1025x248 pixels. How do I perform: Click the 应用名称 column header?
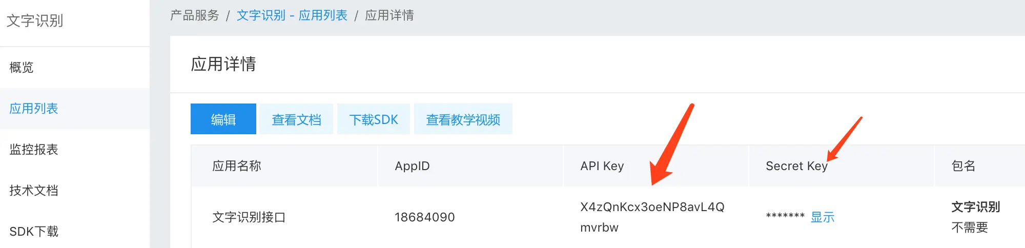tap(237, 166)
